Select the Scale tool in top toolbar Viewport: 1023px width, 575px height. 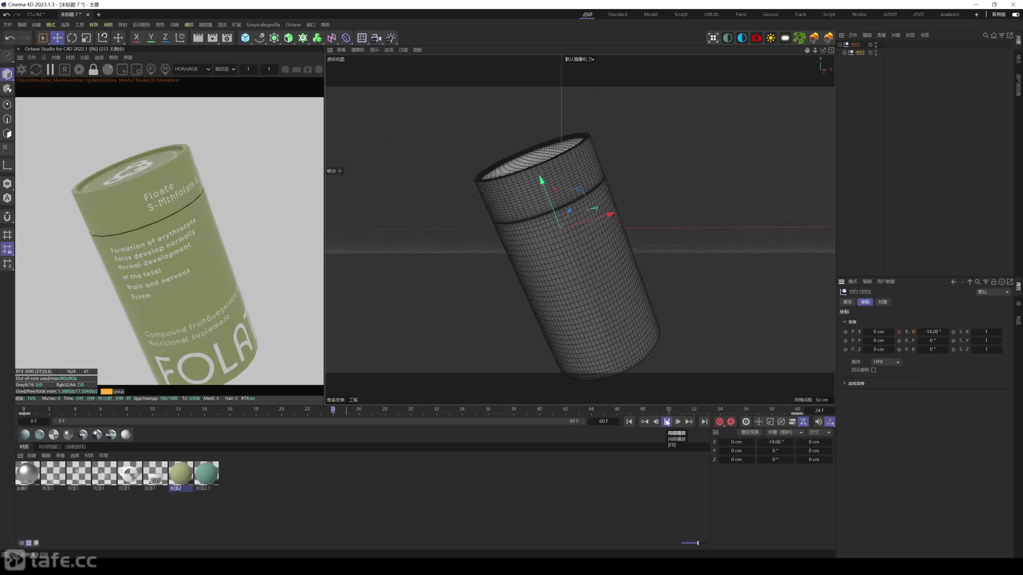[x=86, y=38]
